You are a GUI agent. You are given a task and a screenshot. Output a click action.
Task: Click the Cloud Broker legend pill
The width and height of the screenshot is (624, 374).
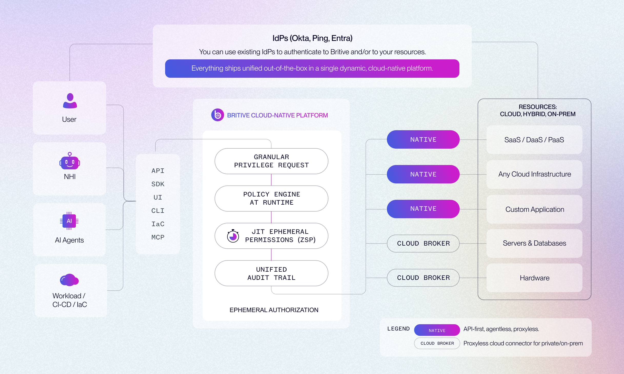(437, 343)
